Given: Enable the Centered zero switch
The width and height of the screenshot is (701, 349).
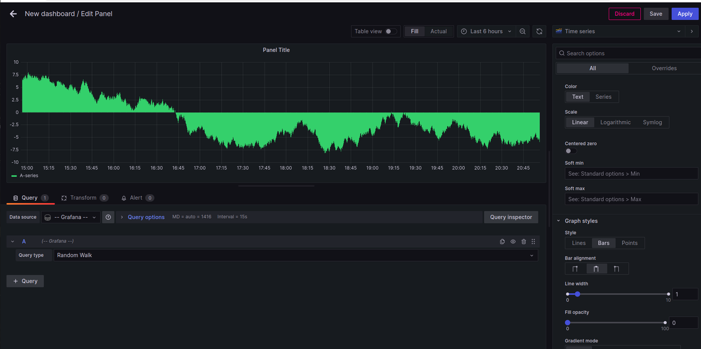Looking at the screenshot, I should 571,151.
